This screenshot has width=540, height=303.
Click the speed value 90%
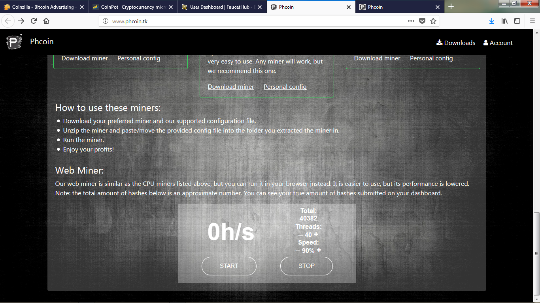coord(308,251)
